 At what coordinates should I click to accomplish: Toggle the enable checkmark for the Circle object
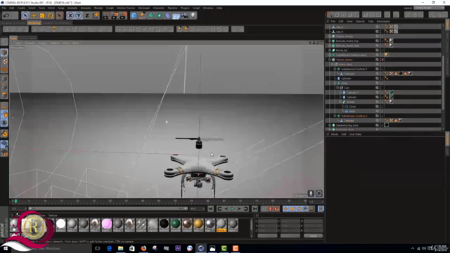[x=382, y=106]
